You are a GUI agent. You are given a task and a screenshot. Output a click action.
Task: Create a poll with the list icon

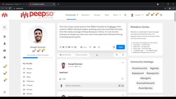pyautogui.click(x=72, y=47)
